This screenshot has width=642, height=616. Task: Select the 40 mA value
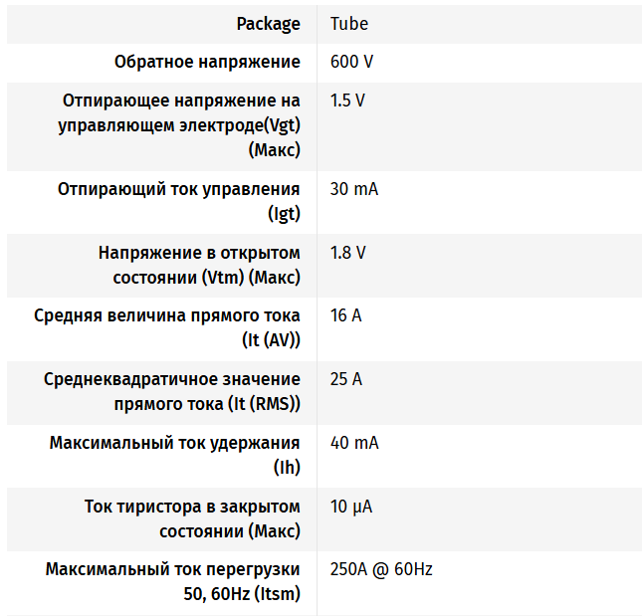(x=354, y=443)
